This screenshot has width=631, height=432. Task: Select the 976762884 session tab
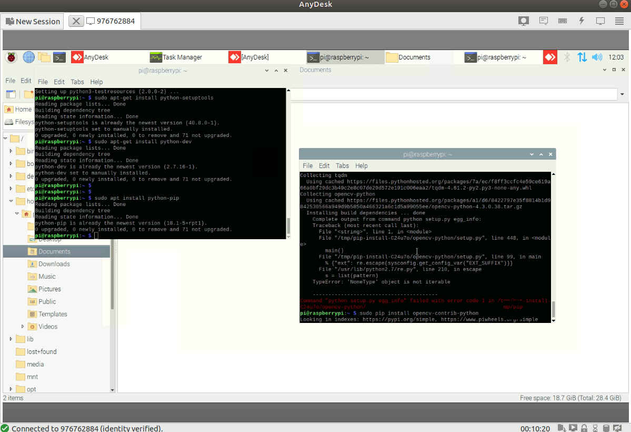pyautogui.click(x=111, y=21)
